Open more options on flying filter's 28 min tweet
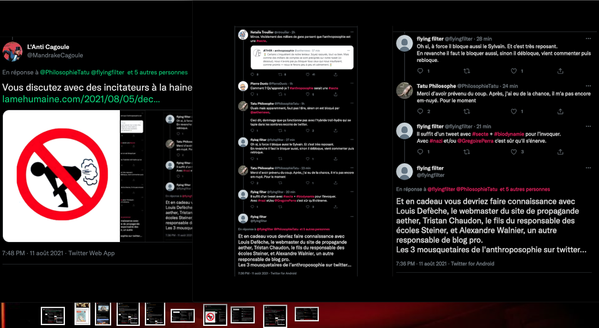The height and width of the screenshot is (328, 599). (x=588, y=39)
